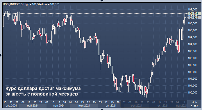Click the white headline caption about the dollar rate
202x110 pixels.
click(43, 91)
